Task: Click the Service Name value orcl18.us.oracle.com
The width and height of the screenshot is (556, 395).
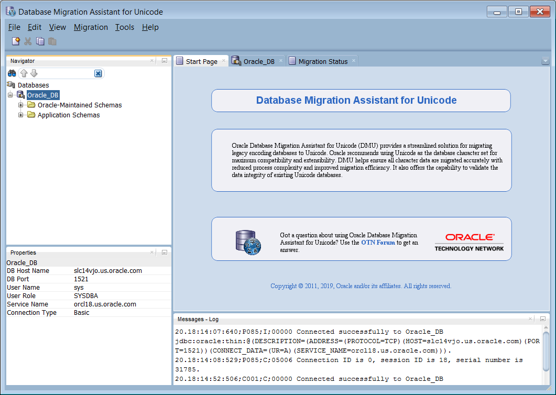Action: (x=105, y=304)
